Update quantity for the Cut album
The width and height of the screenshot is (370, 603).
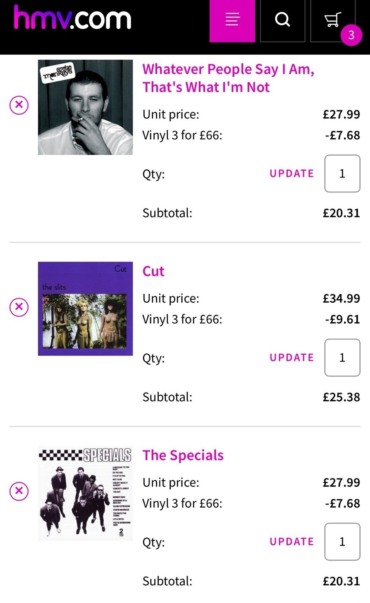(x=292, y=358)
